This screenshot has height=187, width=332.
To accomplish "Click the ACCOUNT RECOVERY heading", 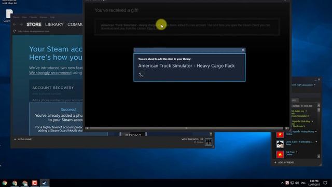I will click(x=53, y=88).
